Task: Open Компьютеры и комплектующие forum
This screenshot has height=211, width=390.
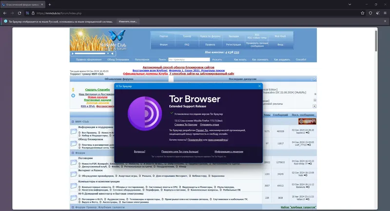Action: [99, 181]
